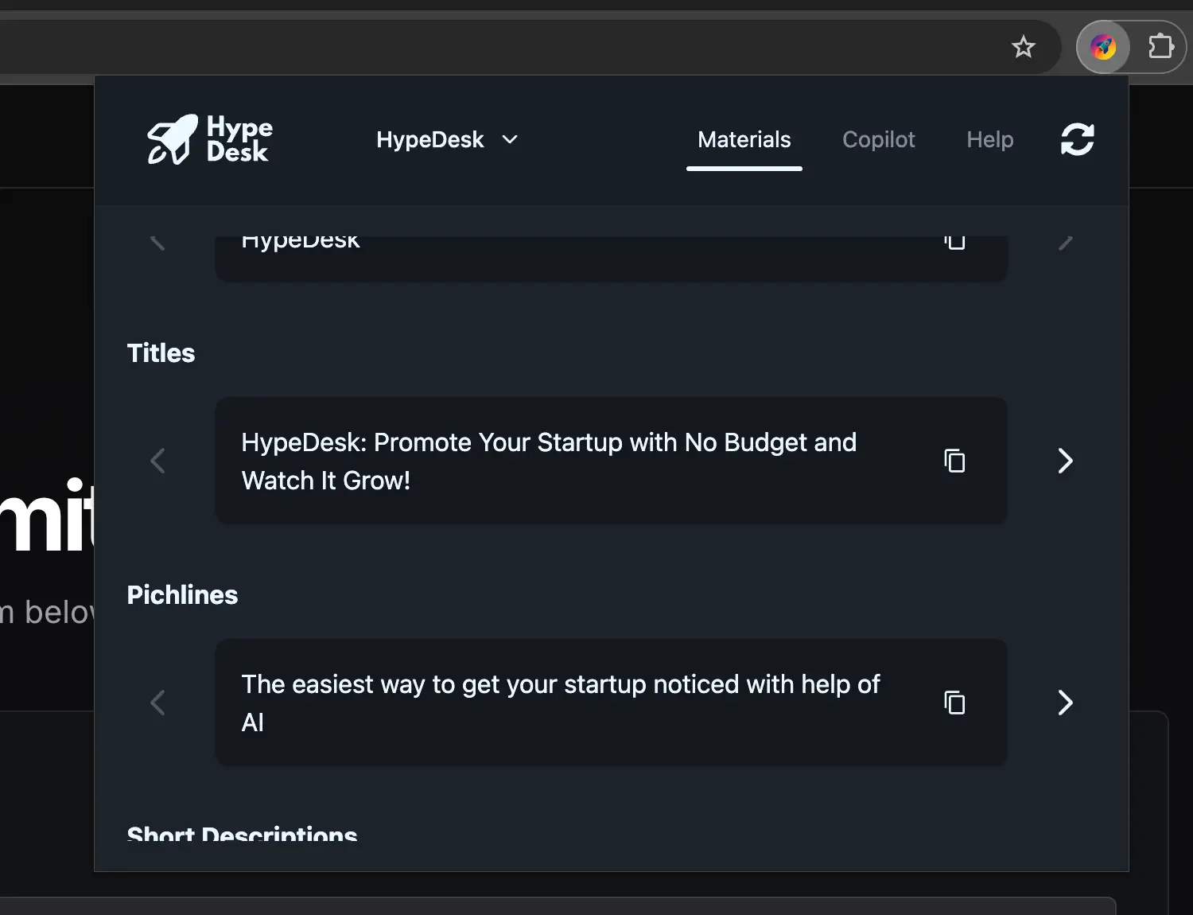Show next Titles suggestion
The height and width of the screenshot is (915, 1193).
1065,461
